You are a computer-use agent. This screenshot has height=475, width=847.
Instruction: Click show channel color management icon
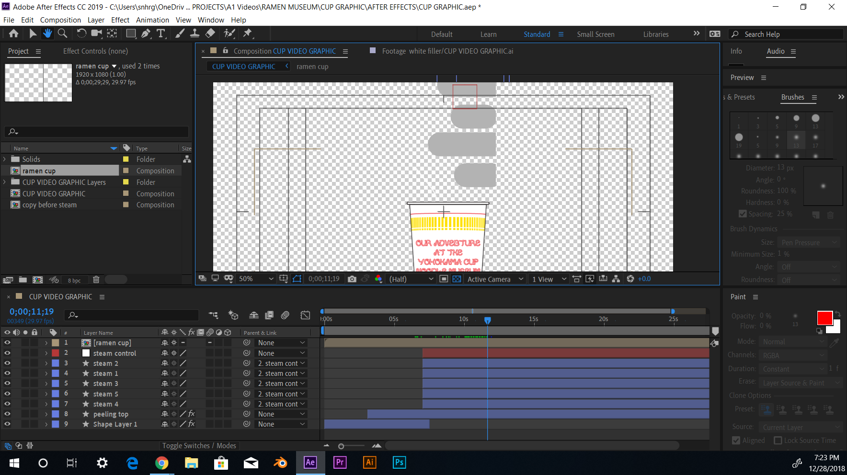pos(378,279)
